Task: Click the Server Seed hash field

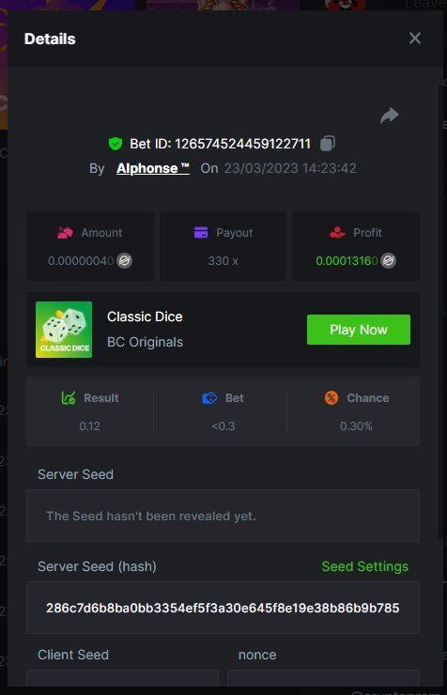Action: pos(223,608)
